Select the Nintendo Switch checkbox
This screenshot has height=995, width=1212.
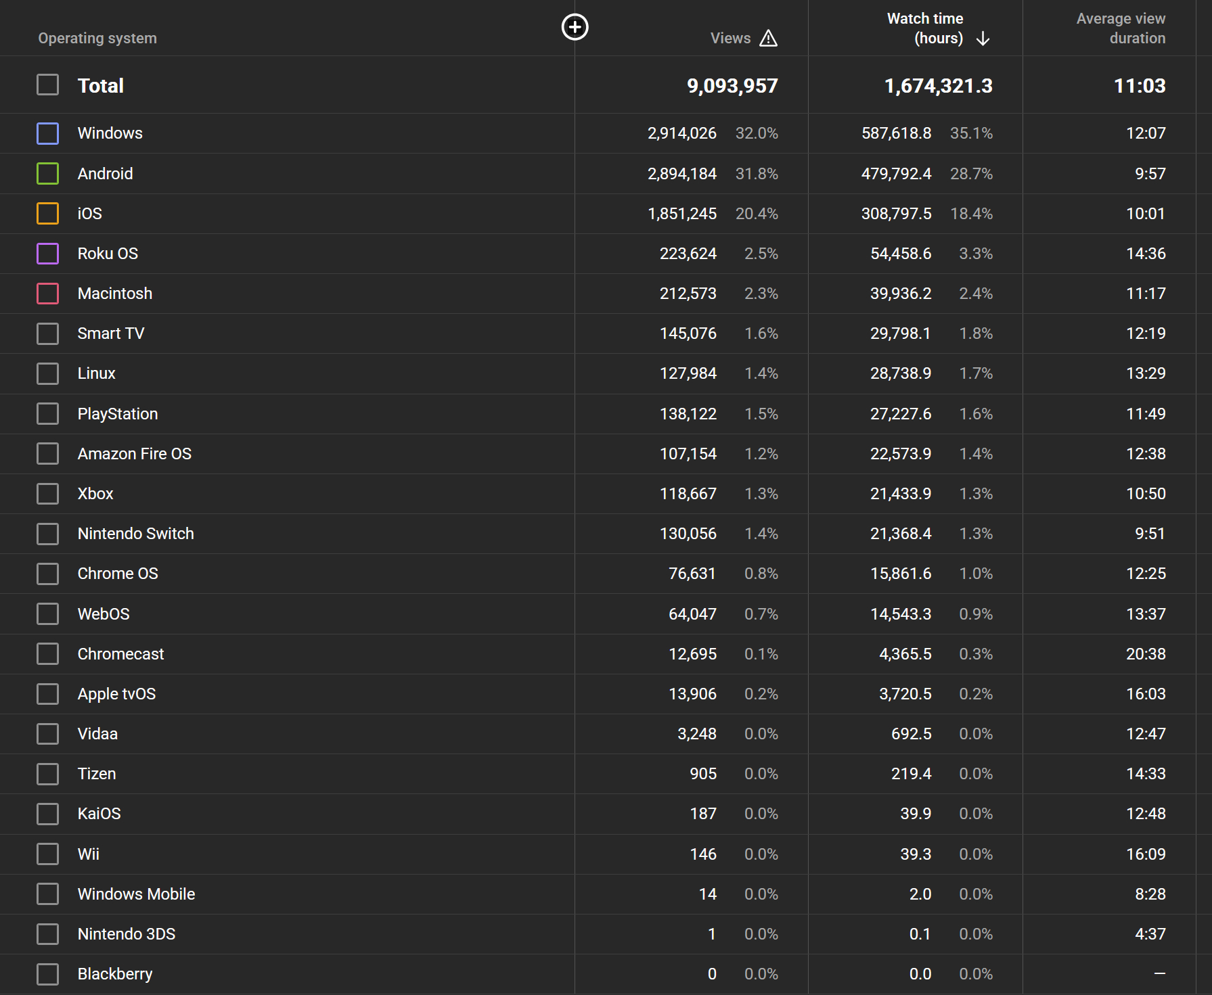(x=47, y=534)
